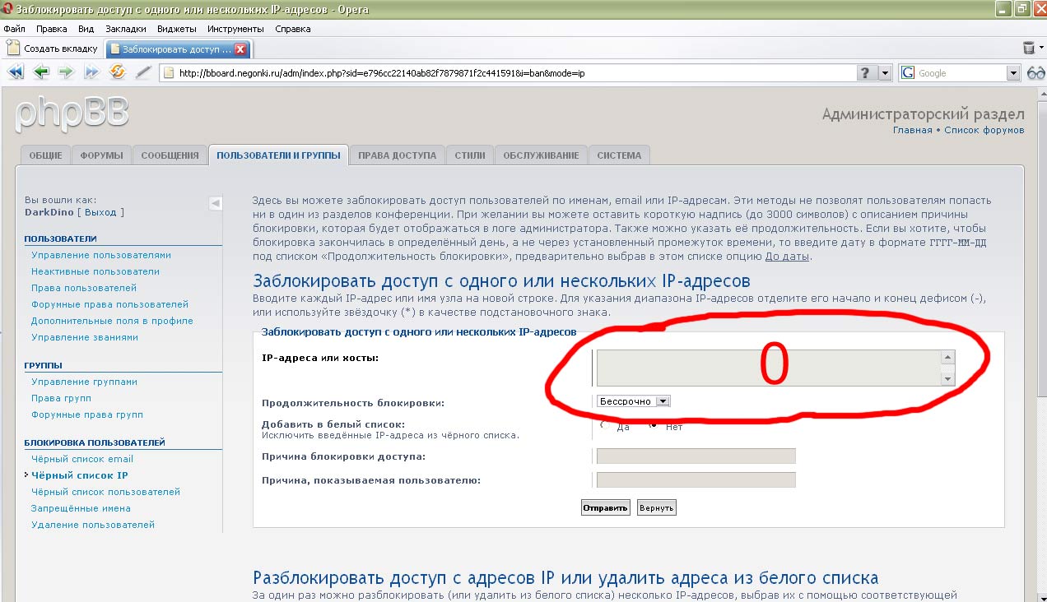
Task: Reload the page with the orange refresh icon
Action: [118, 72]
